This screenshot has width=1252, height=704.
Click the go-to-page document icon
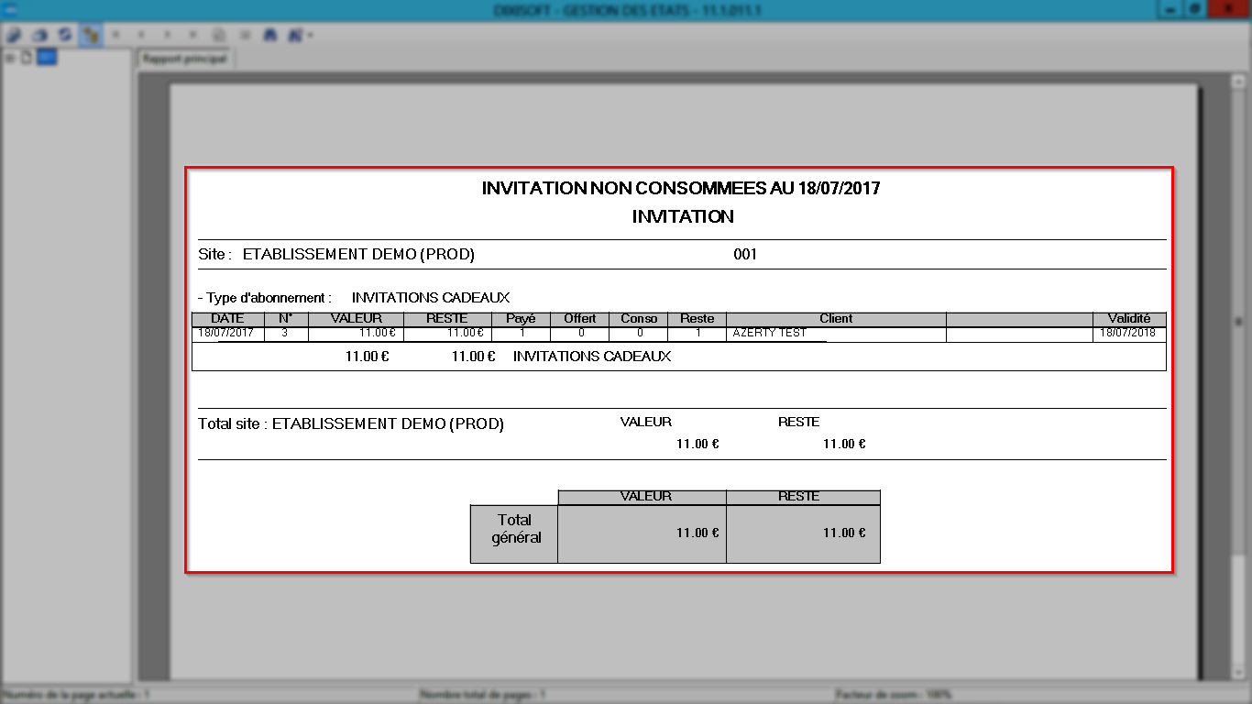point(219,35)
